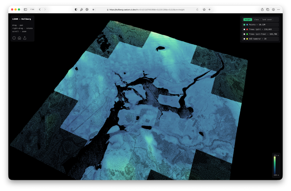The height and width of the screenshot is (191, 291).
Task: Export the scene via the share icon
Action: (x=25, y=38)
